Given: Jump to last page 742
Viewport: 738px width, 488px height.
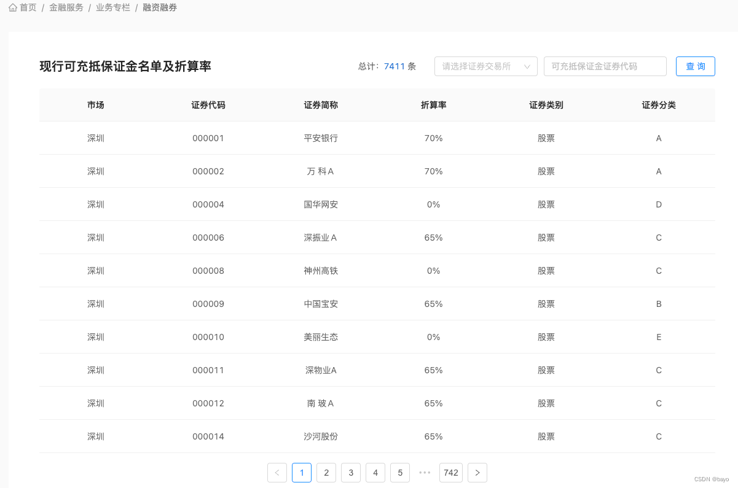Looking at the screenshot, I should 451,473.
